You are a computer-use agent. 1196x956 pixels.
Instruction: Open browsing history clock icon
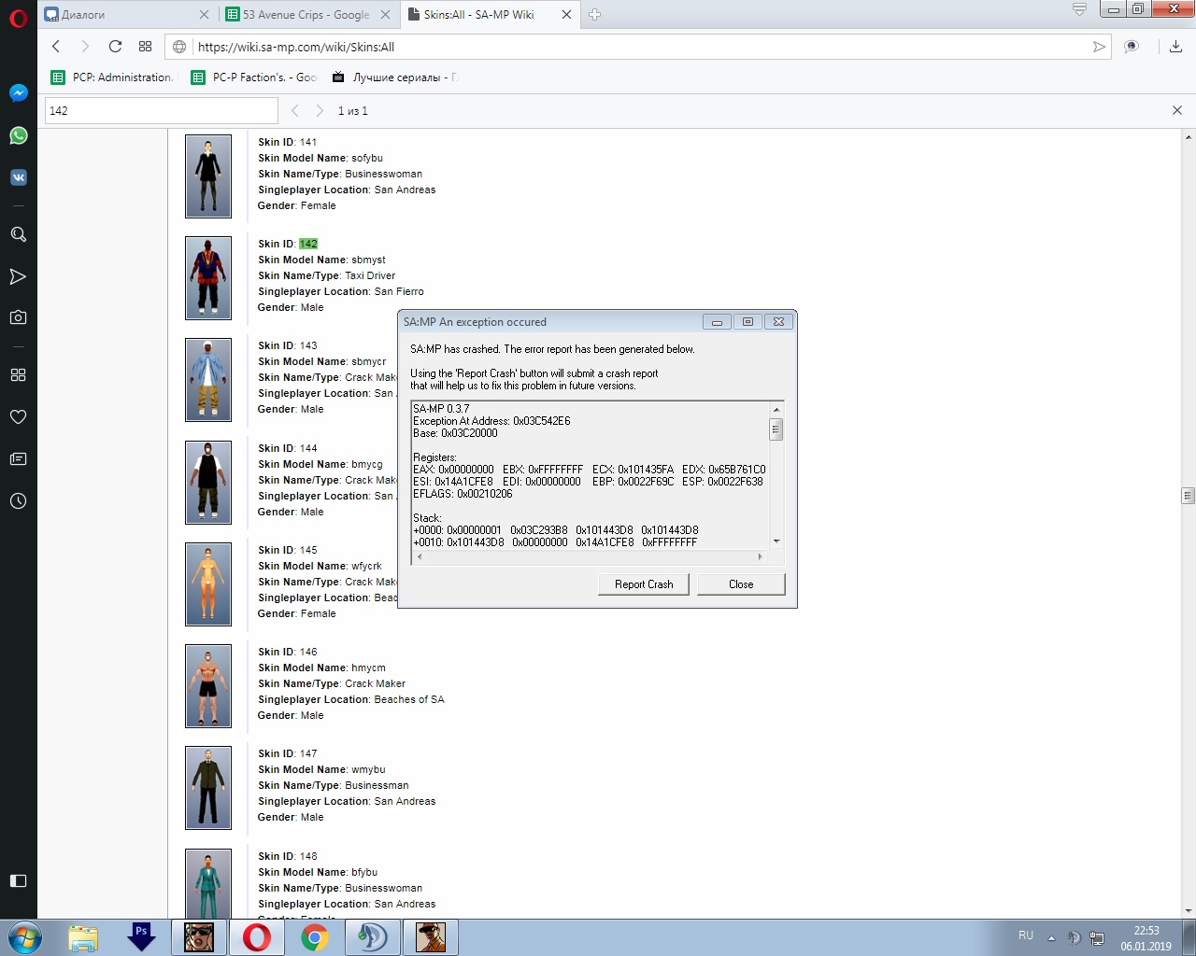[18, 501]
